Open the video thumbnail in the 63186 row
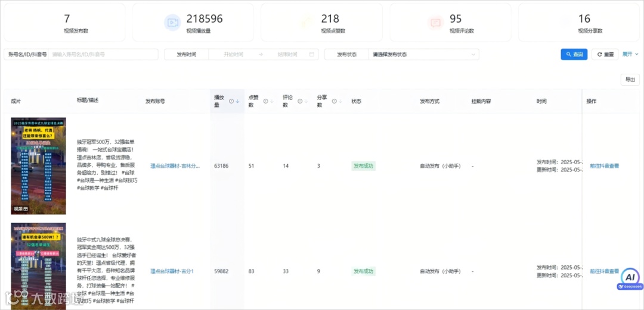 click(39, 166)
